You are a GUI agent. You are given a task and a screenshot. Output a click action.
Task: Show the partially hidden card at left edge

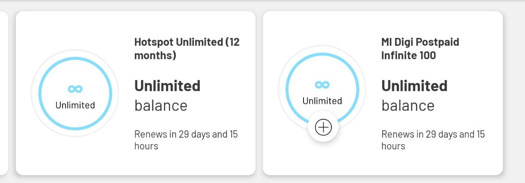point(4,93)
